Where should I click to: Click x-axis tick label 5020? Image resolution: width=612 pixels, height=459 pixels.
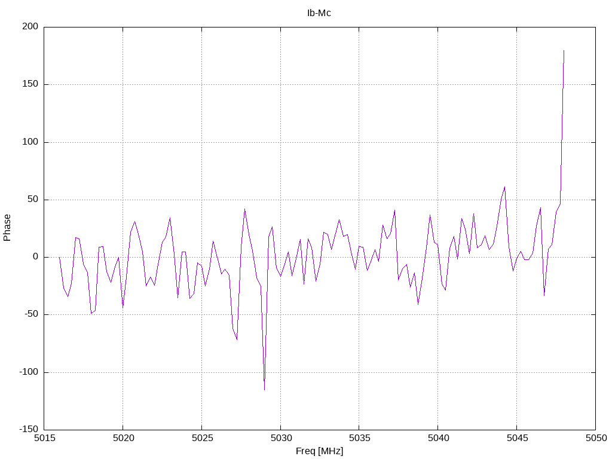(123, 438)
